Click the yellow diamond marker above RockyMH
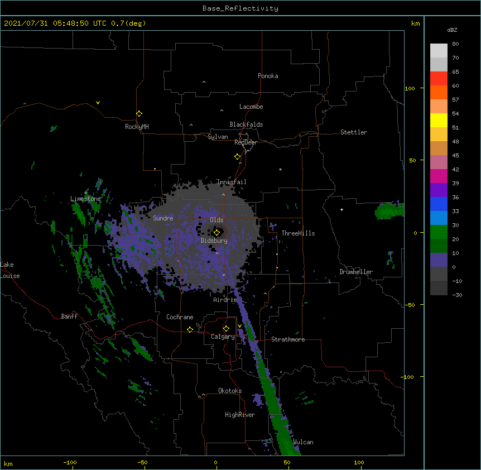 tap(140, 114)
